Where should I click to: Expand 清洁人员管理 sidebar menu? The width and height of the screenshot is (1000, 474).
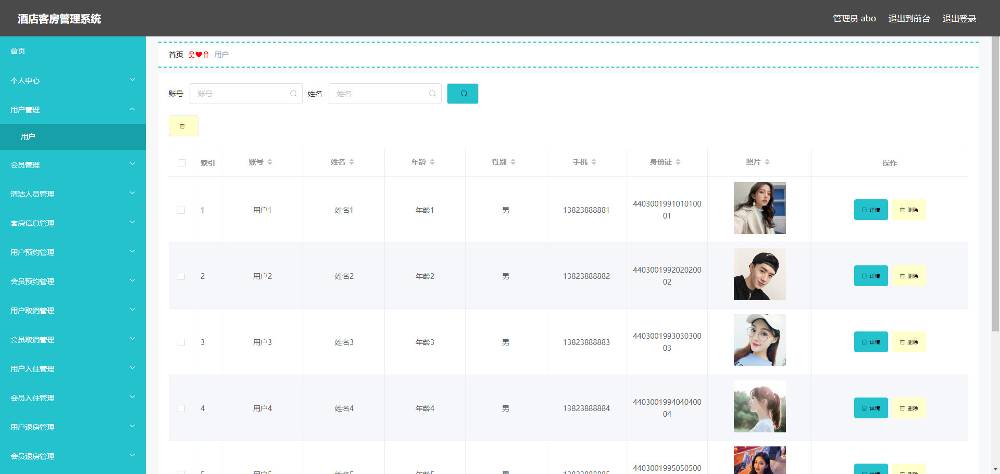pos(73,194)
